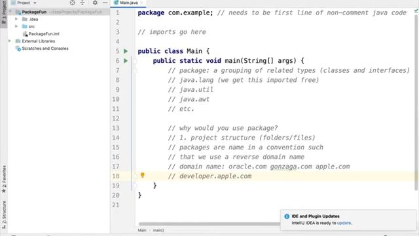The height and width of the screenshot is (236, 419).
Task: Click the 'package com.example;' statement
Action: pyautogui.click(x=175, y=12)
